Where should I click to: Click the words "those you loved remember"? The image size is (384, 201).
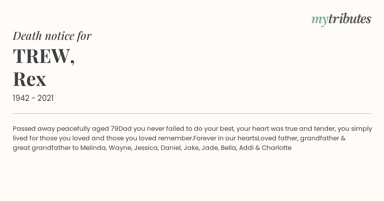tap(150, 138)
